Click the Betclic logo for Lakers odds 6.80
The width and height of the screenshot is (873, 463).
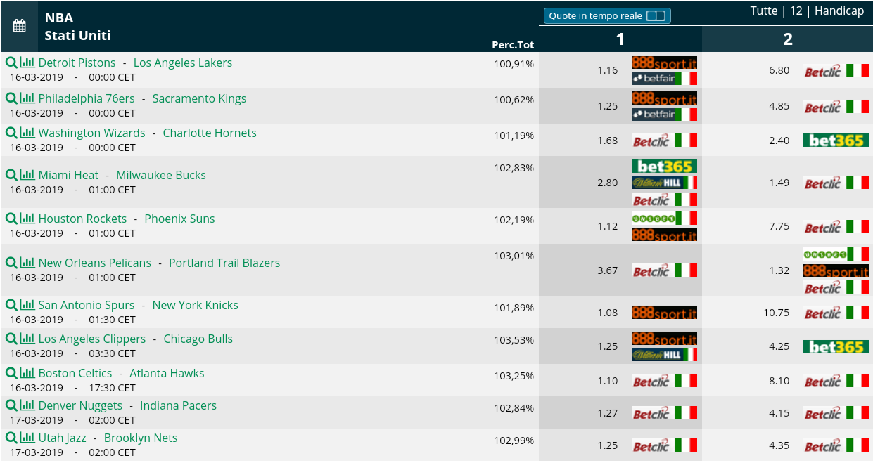(x=836, y=70)
